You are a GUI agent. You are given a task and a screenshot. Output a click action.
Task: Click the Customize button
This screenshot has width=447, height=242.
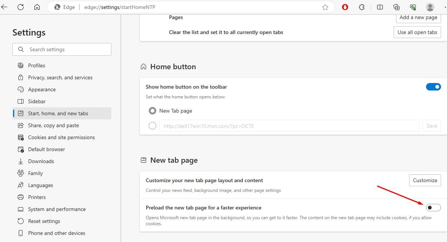coord(425,180)
